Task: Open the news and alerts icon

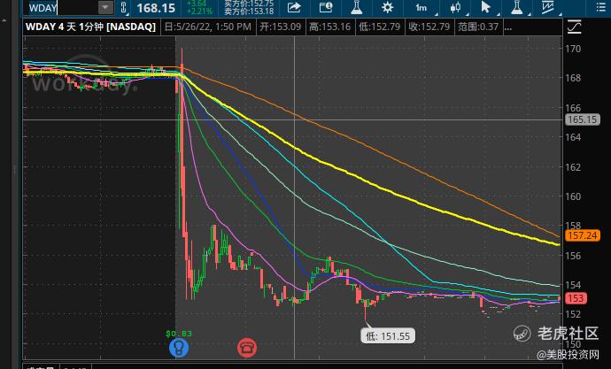Action: pyautogui.click(x=325, y=7)
